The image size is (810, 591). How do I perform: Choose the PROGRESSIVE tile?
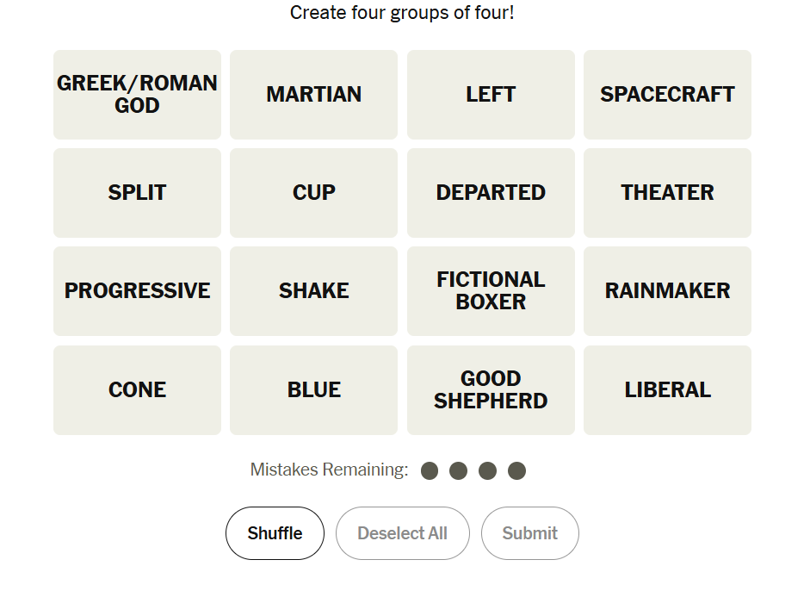pos(137,291)
